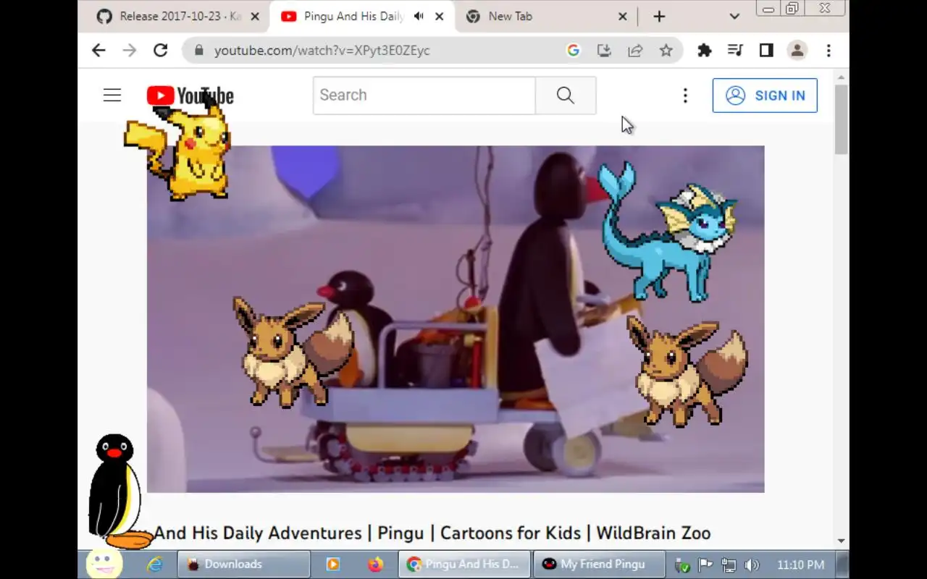The height and width of the screenshot is (579, 927).
Task: Close the GitHub Release tab
Action: tap(255, 16)
